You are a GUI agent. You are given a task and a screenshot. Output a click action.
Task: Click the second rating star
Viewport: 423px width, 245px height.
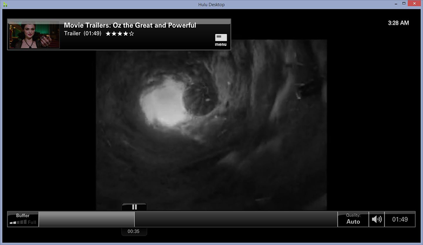tap(114, 34)
